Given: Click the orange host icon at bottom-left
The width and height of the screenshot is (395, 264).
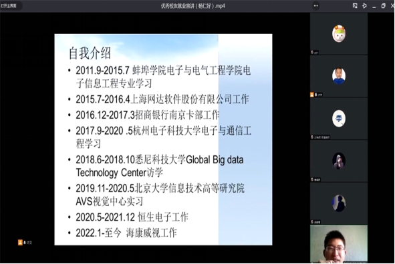Looking at the screenshot, I should tap(20, 243).
